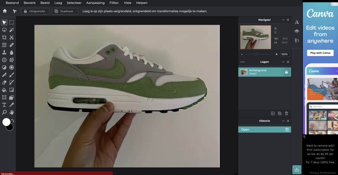Select the Crop tool
338x175 pixels.
[x=4, y=37]
